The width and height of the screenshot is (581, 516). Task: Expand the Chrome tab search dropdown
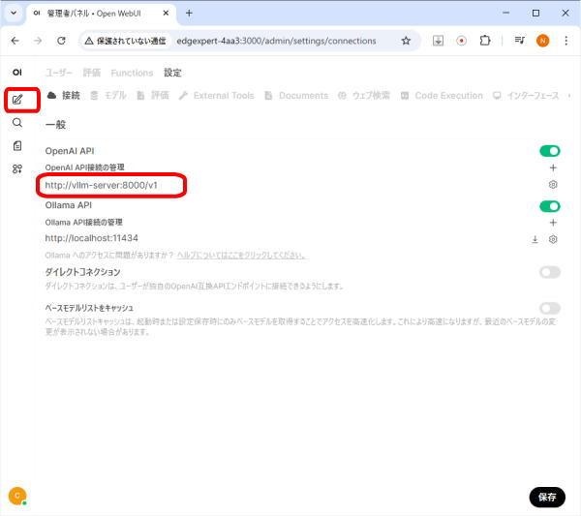click(14, 14)
